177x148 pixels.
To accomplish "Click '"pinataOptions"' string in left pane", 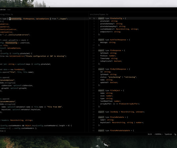I will [x=7, y=80].
